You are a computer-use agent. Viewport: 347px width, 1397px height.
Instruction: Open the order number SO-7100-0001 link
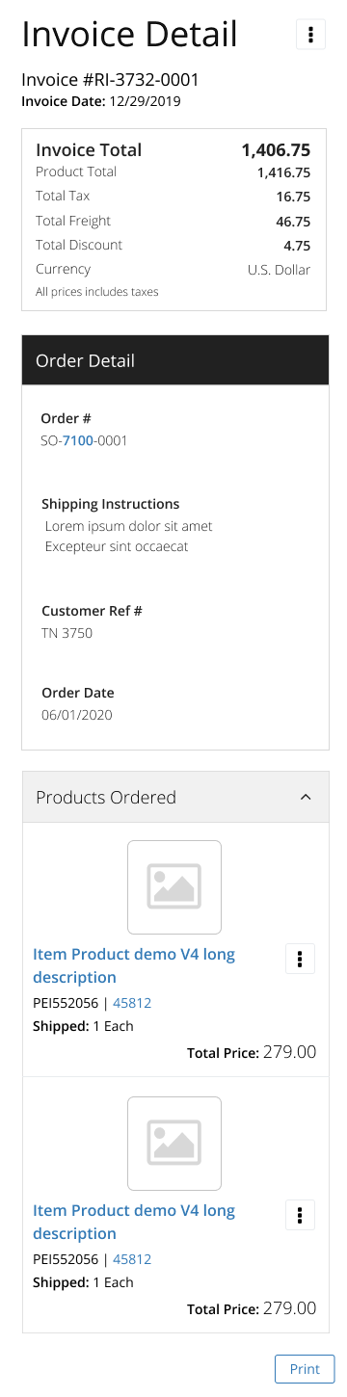tap(84, 441)
